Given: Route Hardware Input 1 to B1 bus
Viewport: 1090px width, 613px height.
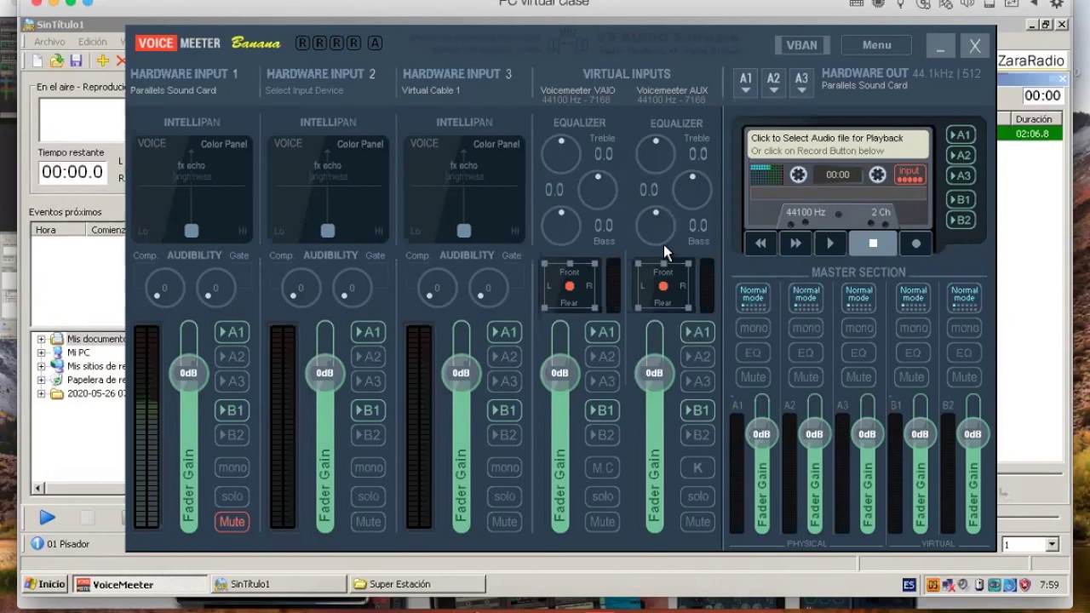Looking at the screenshot, I should [232, 410].
